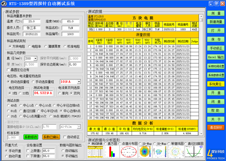
Task: Open the 2D-Map thumbnail image
Action: pyautogui.click(x=145, y=152)
